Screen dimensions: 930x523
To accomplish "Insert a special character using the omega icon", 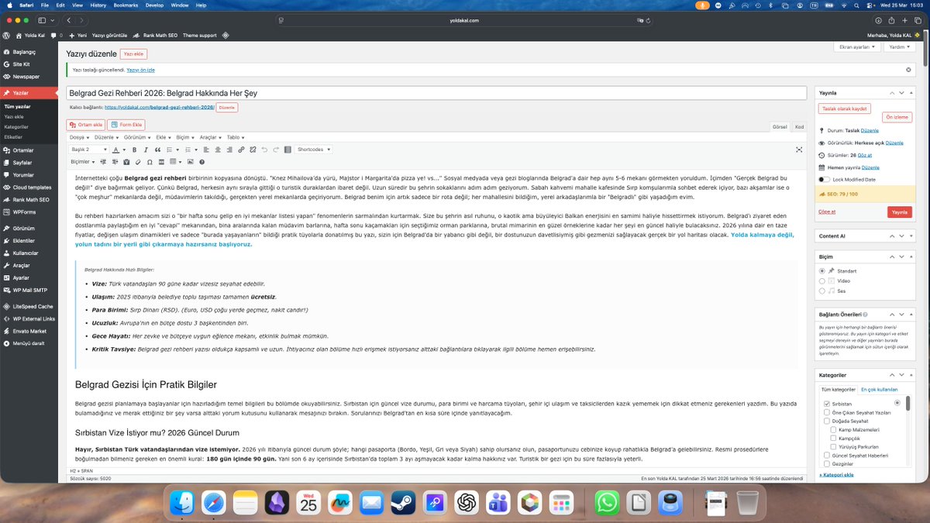I will [150, 162].
